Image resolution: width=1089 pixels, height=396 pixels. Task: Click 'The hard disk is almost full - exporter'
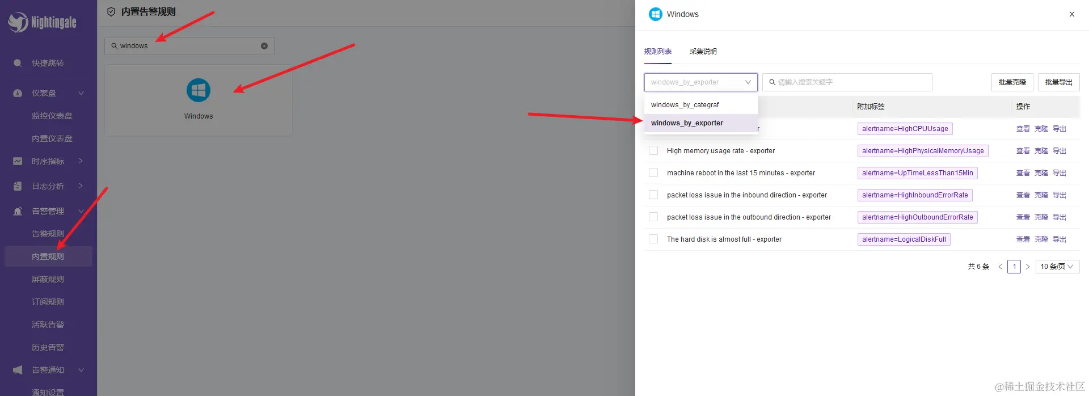[724, 239]
